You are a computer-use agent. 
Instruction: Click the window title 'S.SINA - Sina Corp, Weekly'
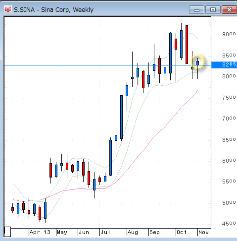[x=53, y=10]
